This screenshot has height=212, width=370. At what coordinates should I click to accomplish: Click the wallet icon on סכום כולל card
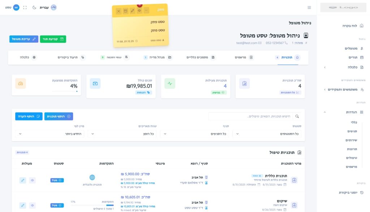point(95,84)
